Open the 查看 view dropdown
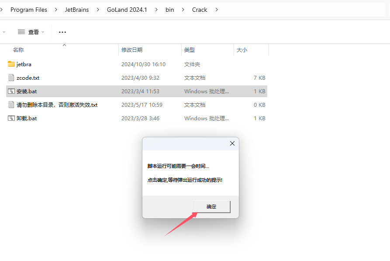 (x=31, y=32)
